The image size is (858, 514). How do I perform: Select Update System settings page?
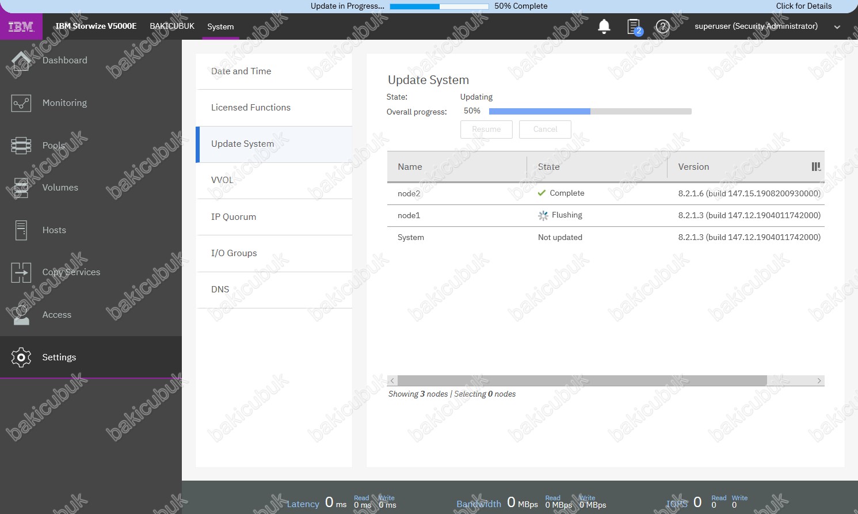tap(274, 144)
